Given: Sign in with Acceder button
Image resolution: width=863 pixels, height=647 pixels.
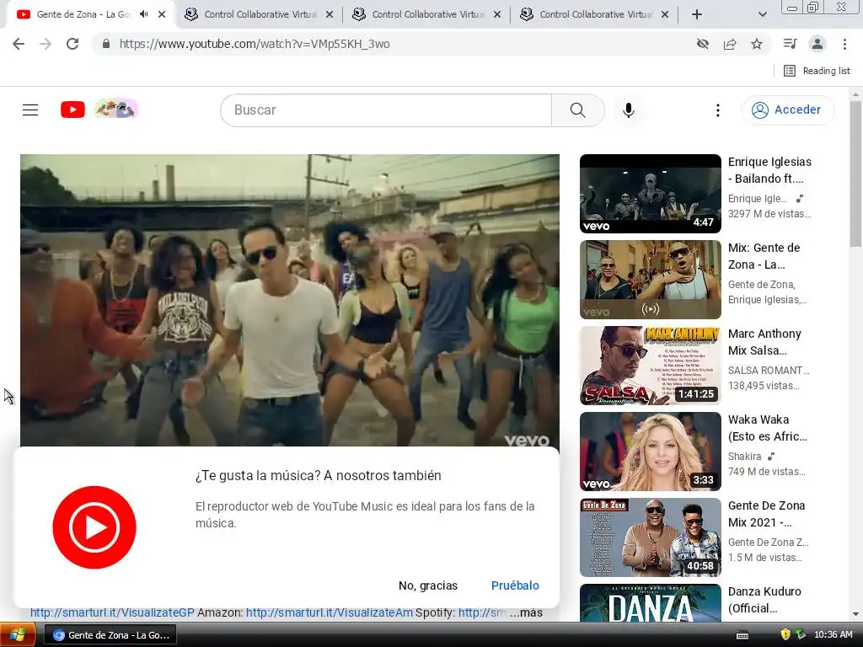Looking at the screenshot, I should click(x=788, y=110).
